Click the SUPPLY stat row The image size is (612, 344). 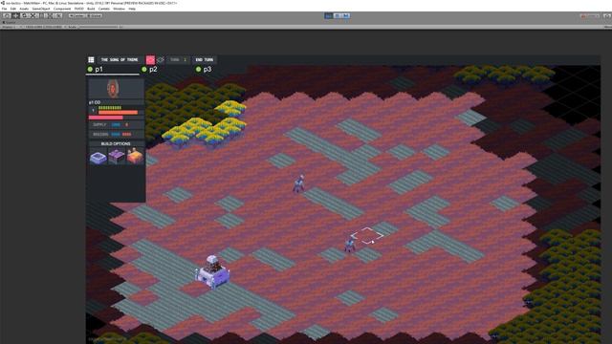click(117, 125)
